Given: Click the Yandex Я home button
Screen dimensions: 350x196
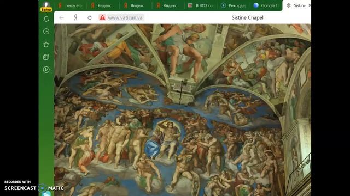Looking at the screenshot, I should click(75, 17).
